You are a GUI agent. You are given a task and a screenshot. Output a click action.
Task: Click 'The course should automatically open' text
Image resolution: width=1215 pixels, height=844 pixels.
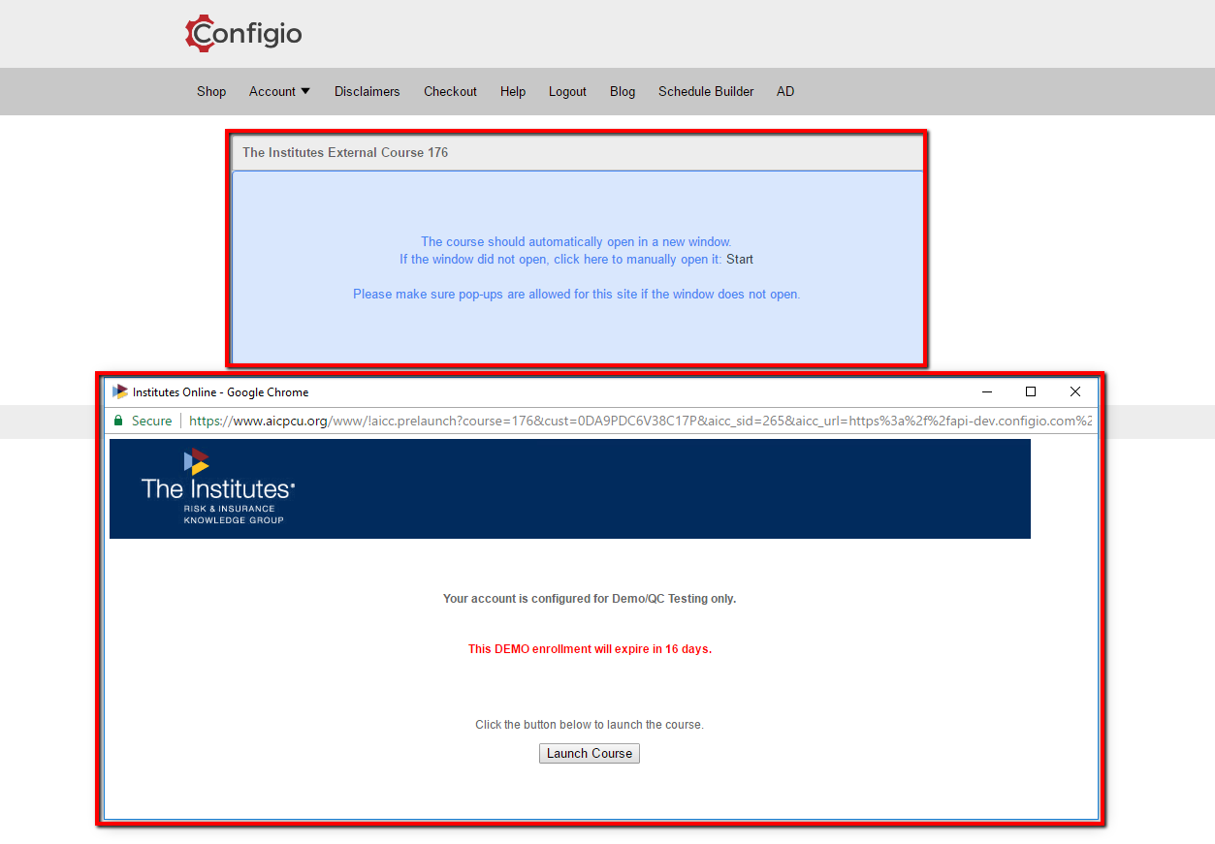click(576, 242)
